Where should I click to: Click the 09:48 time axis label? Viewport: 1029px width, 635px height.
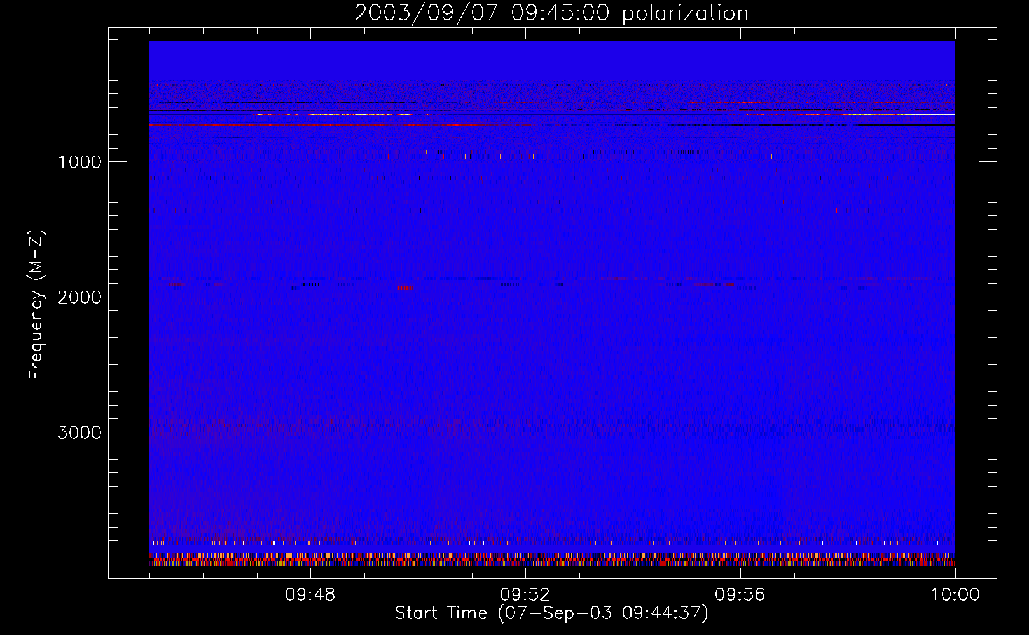tap(310, 595)
